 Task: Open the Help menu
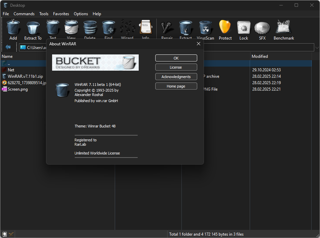[97, 14]
